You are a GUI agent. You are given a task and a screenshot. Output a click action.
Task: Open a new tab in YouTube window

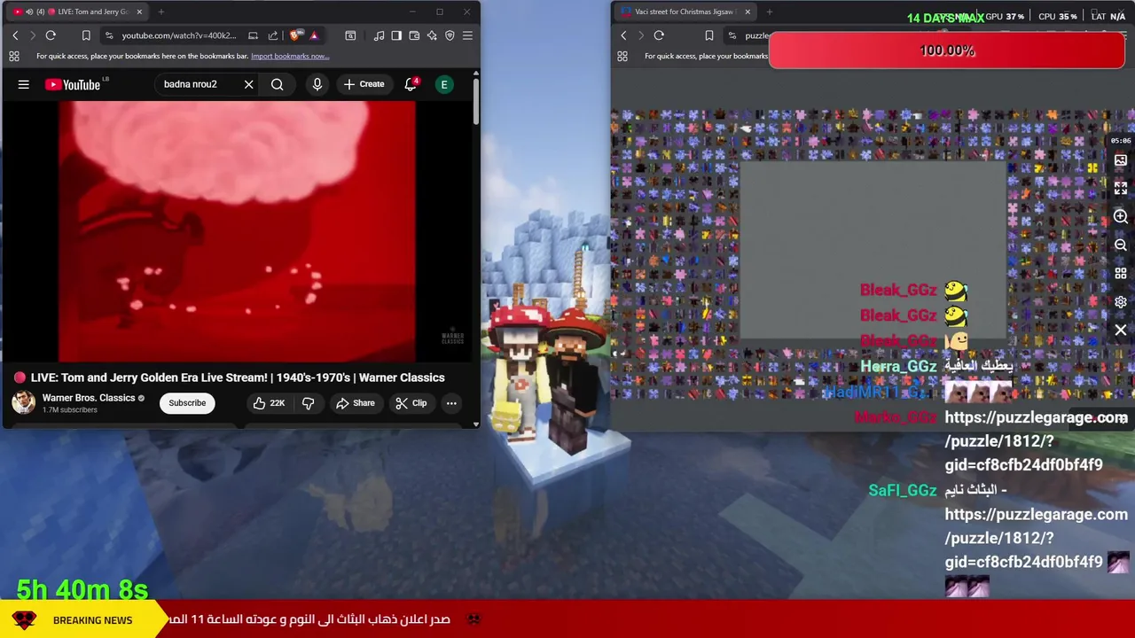160,12
